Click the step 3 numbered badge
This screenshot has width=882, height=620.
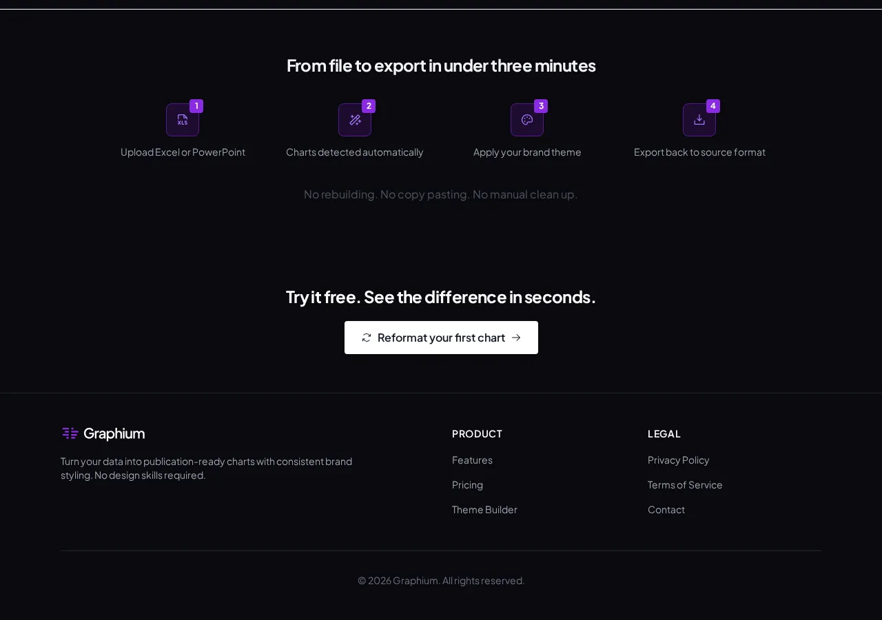[541, 106]
